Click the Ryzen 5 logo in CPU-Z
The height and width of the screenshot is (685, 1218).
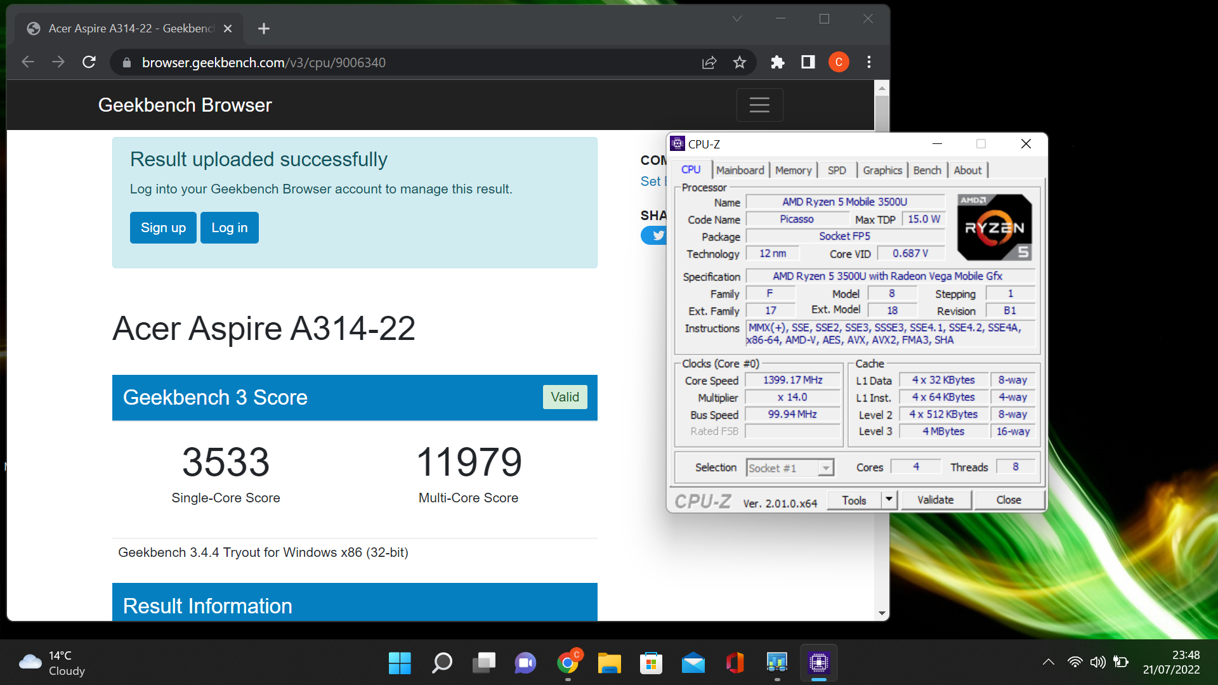(x=994, y=227)
